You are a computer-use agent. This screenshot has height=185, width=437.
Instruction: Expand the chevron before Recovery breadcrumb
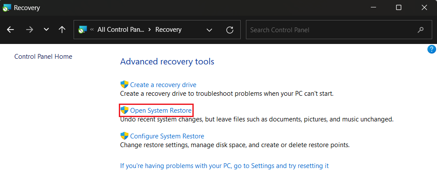tap(149, 30)
